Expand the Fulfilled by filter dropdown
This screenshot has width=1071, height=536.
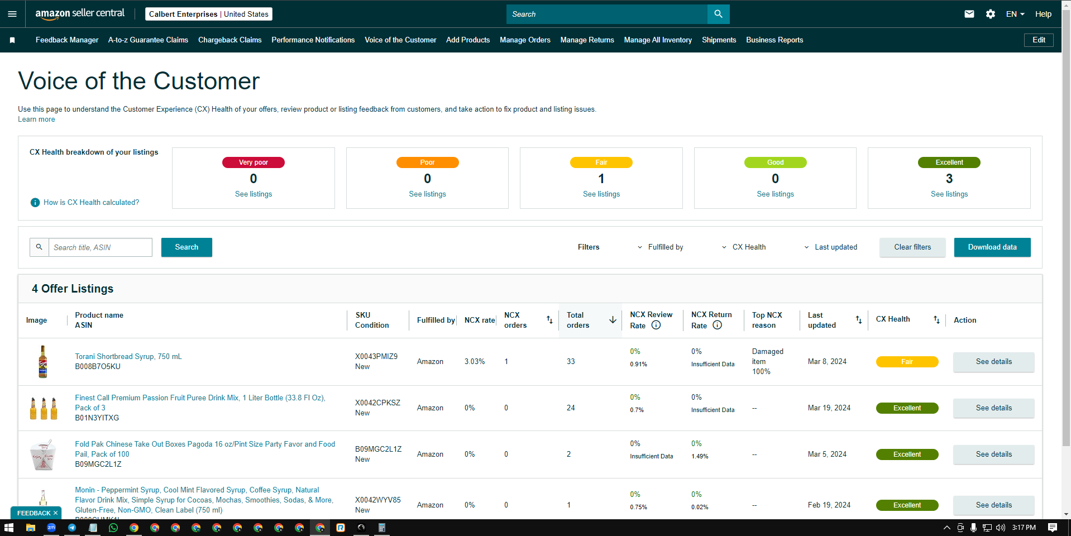tap(661, 247)
